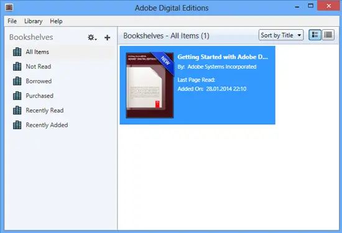Select the Recently Added bookshelf label

pos(47,125)
